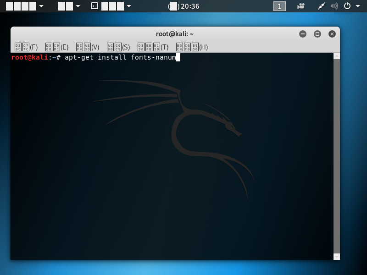Screen dimensions: 367x275
Task: Open the Places dropdown in top bar
Action: 69,6
